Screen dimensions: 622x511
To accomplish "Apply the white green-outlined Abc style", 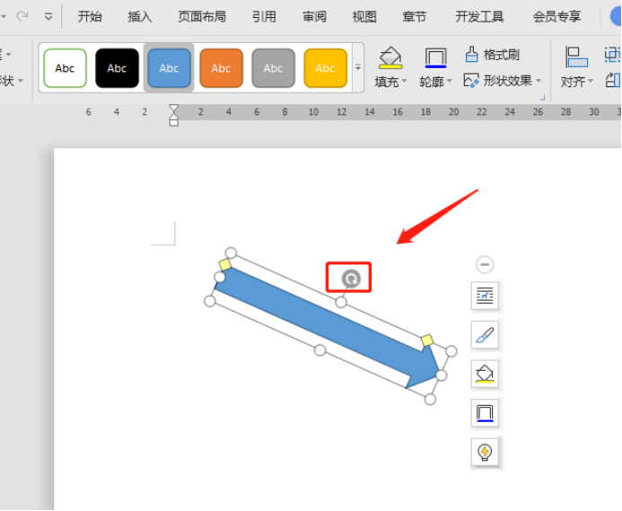I will [65, 68].
